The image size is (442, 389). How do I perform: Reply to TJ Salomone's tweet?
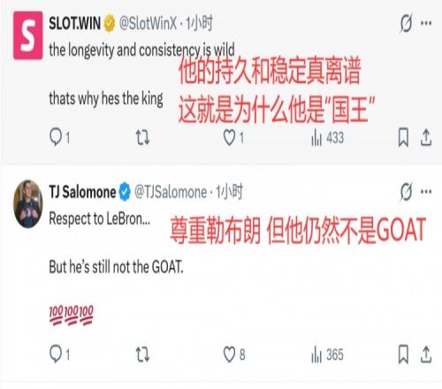coord(59,354)
